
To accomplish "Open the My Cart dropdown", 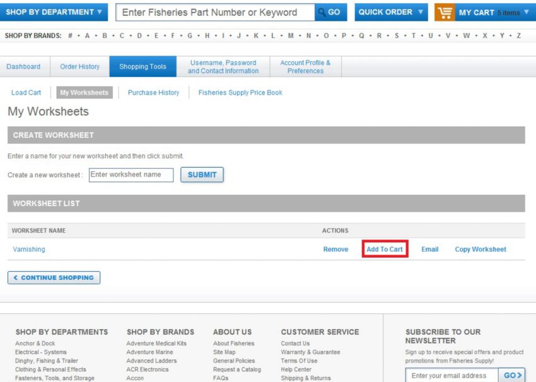I will (495, 13).
